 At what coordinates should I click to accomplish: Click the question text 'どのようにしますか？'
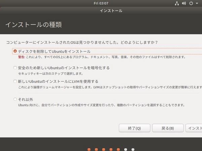point(139,42)
